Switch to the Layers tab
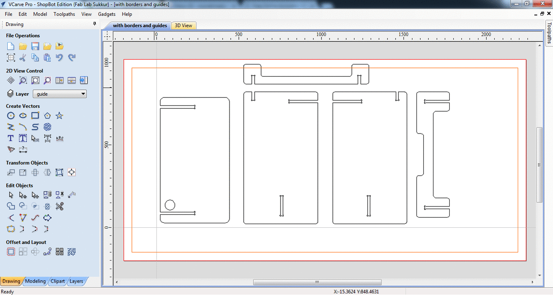This screenshot has height=295, width=553. [x=76, y=281]
